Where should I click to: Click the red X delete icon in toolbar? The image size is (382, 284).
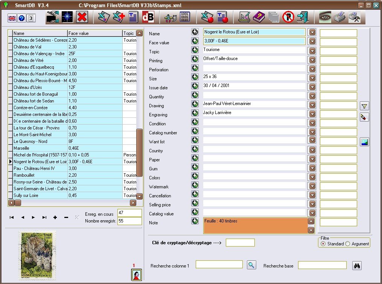tap(82, 17)
